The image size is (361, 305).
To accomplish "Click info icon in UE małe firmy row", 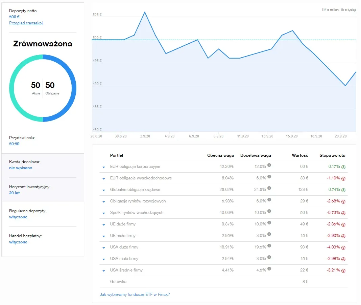I will tap(269, 234).
